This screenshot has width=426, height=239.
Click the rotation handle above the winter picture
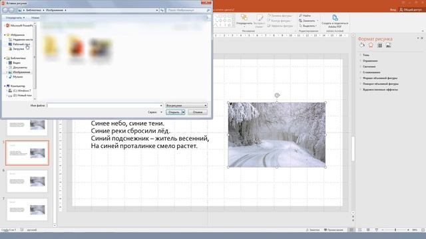click(x=277, y=96)
